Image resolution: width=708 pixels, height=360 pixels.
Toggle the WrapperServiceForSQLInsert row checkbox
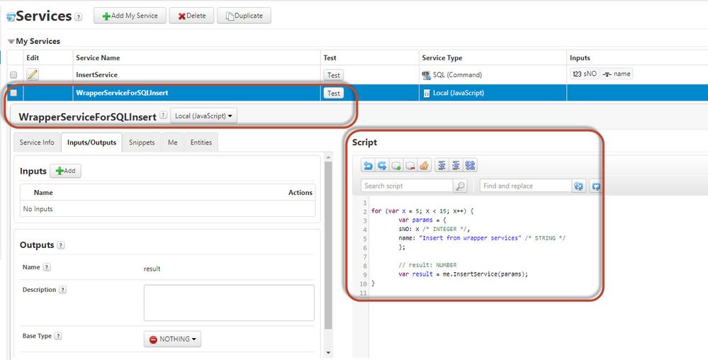click(13, 93)
